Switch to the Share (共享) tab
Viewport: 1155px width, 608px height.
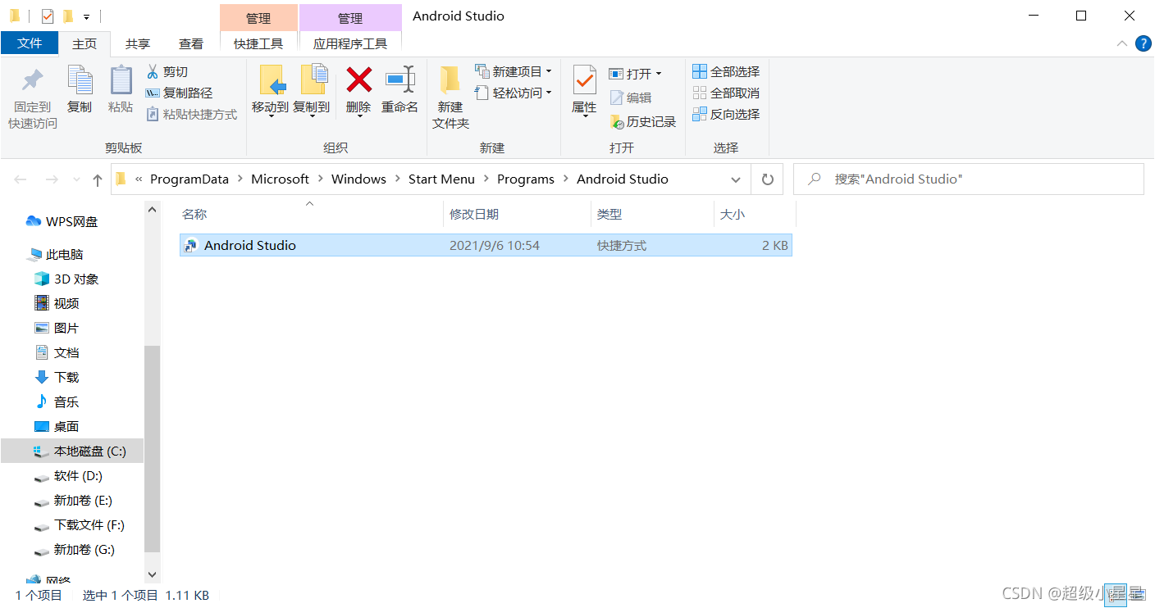point(138,44)
